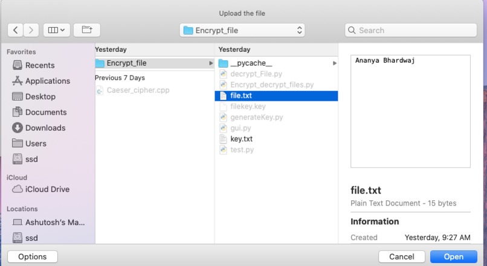Click the test.py Python icon

(224, 150)
